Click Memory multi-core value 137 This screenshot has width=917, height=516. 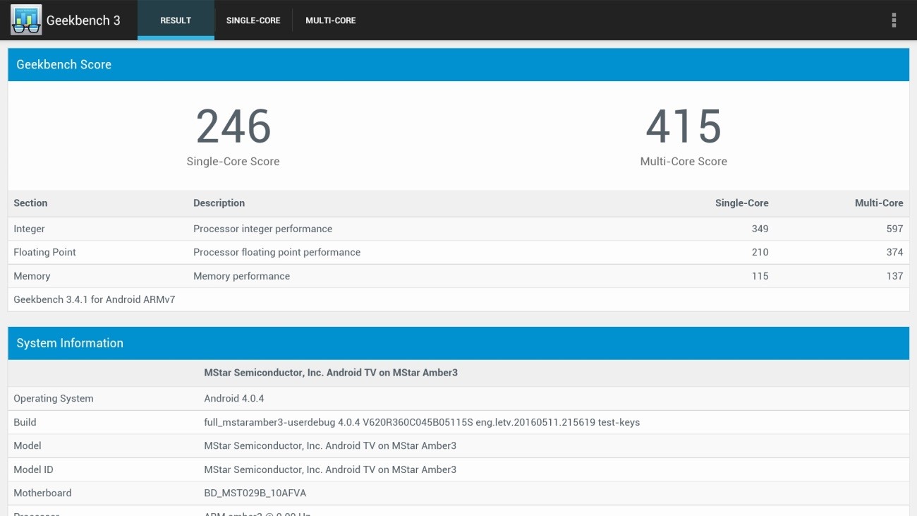click(x=894, y=276)
